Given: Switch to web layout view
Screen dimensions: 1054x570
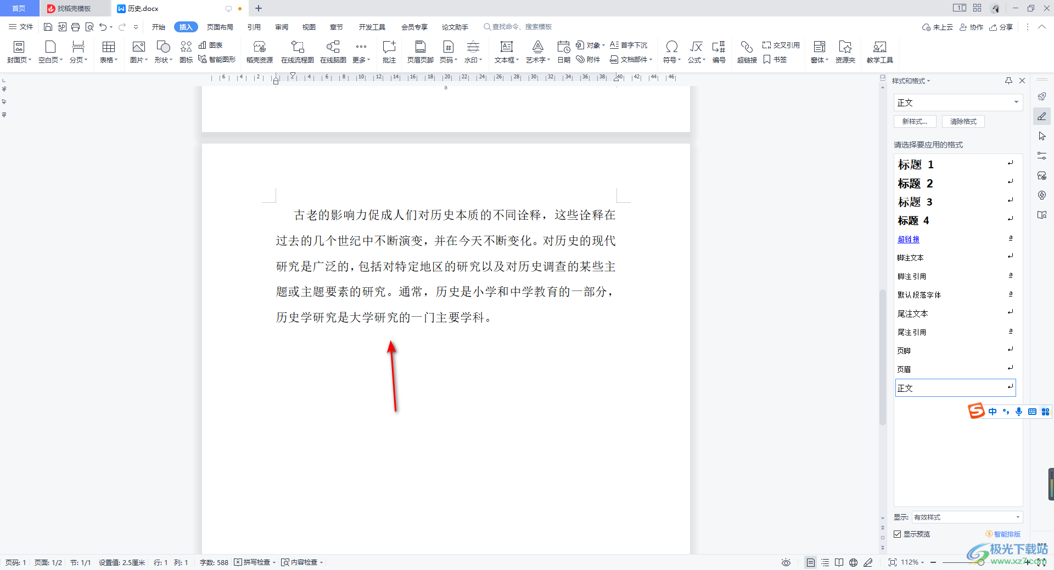Looking at the screenshot, I should coord(854,562).
